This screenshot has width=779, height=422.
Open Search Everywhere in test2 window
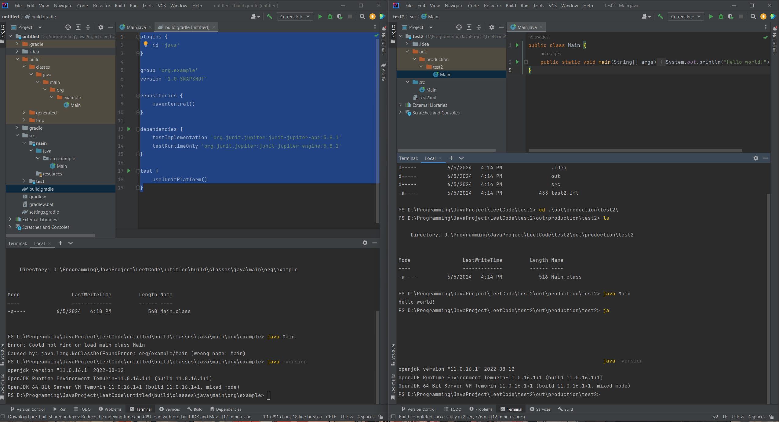click(x=753, y=17)
